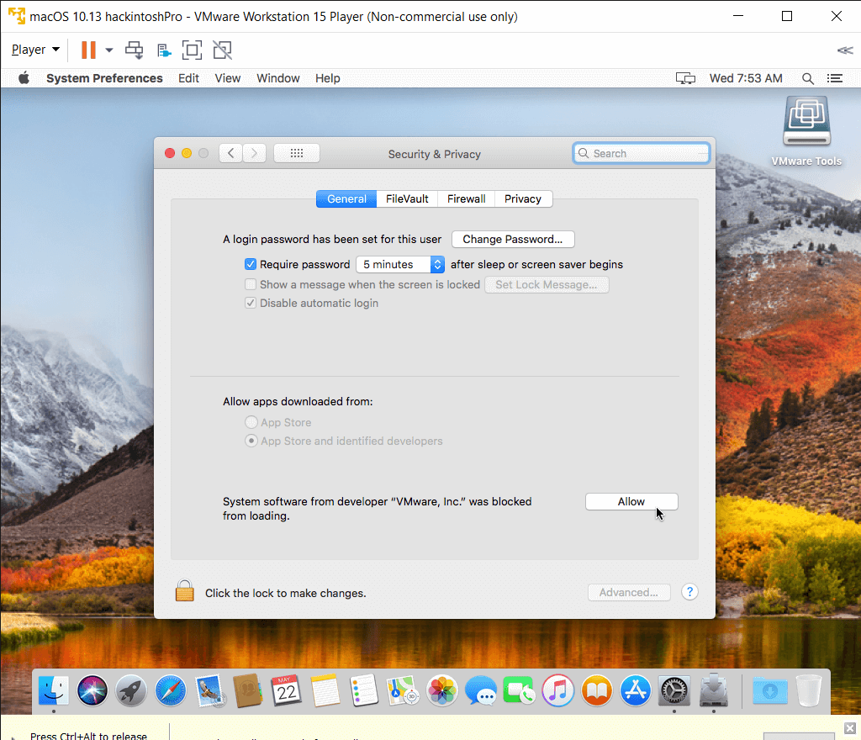Image resolution: width=861 pixels, height=740 pixels.
Task: Click the Change Password button
Action: point(513,240)
